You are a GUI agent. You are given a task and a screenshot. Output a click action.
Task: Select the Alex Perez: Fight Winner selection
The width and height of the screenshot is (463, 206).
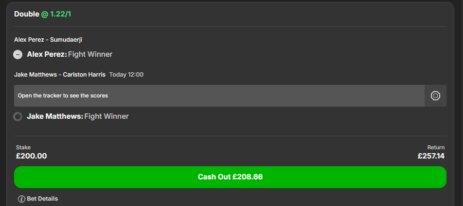click(x=70, y=54)
